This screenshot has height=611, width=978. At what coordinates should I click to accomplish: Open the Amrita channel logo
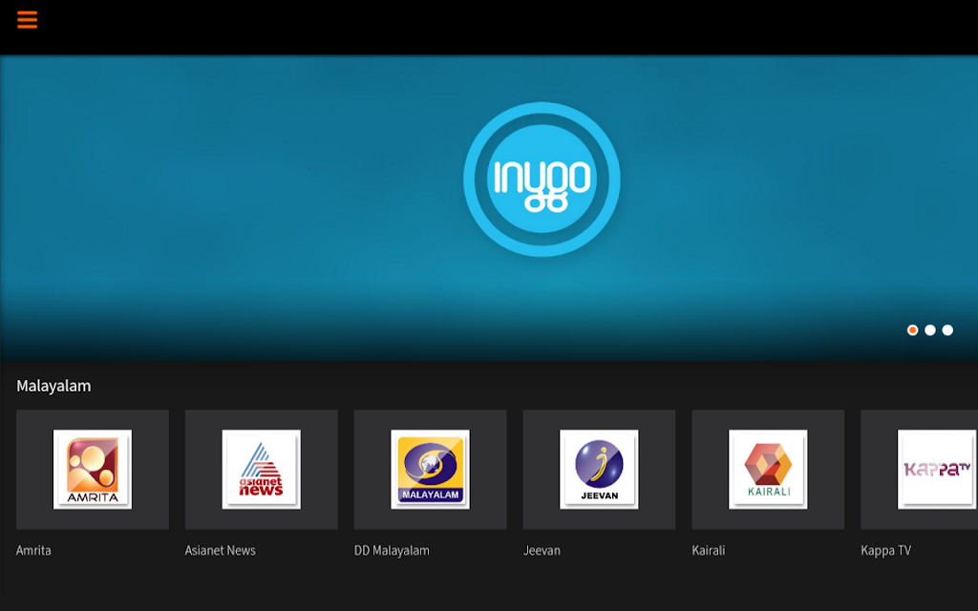tap(93, 470)
